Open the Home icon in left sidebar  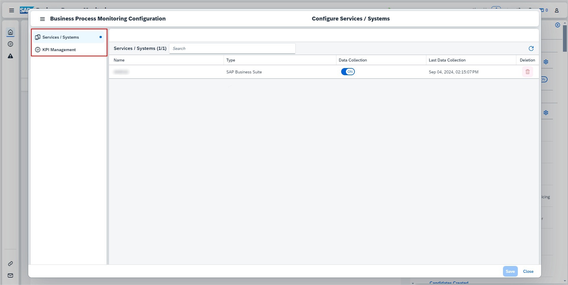10,32
